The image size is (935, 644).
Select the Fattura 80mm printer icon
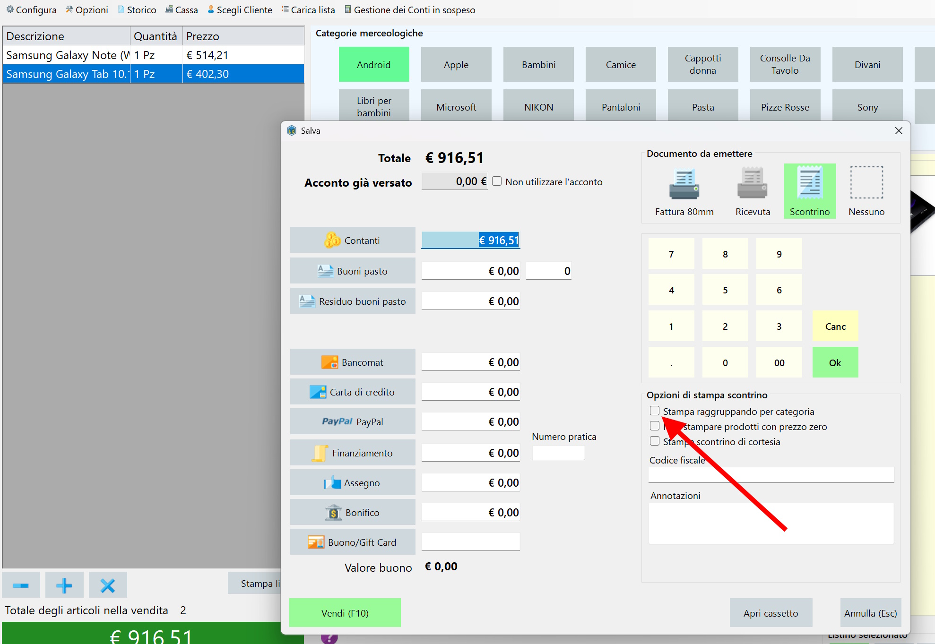click(684, 191)
